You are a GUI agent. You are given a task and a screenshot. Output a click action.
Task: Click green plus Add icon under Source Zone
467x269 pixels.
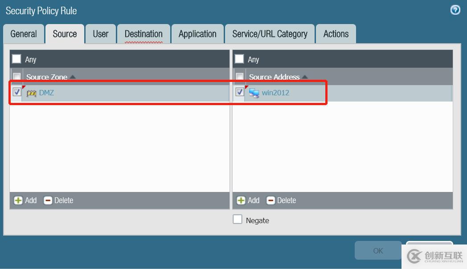pyautogui.click(x=18, y=200)
